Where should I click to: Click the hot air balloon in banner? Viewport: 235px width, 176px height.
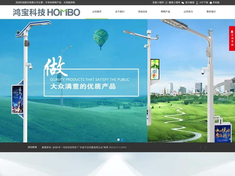101,39
